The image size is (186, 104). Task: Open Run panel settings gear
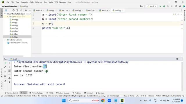click(177, 59)
